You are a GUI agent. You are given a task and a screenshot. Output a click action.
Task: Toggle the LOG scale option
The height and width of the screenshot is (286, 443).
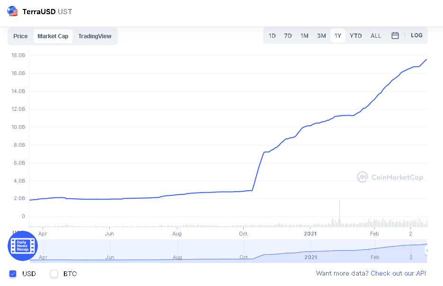[x=416, y=35]
